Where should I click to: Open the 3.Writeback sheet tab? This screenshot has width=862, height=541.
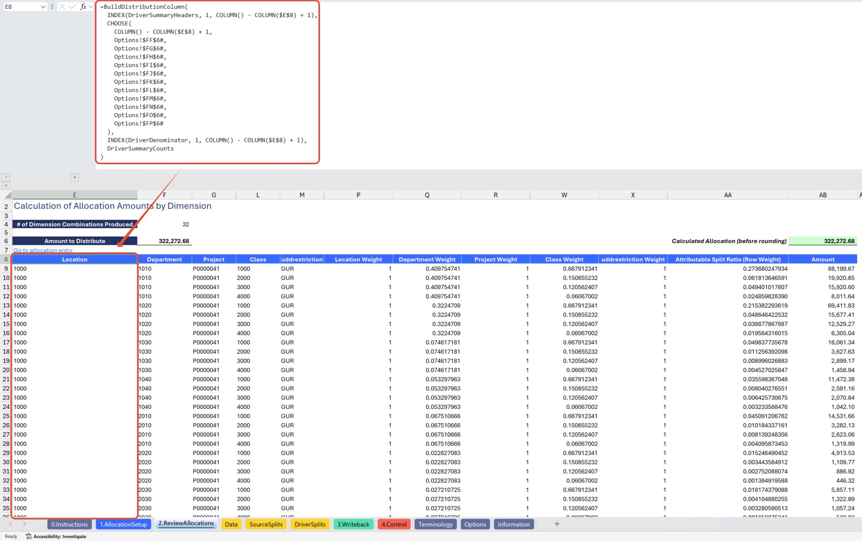point(353,524)
